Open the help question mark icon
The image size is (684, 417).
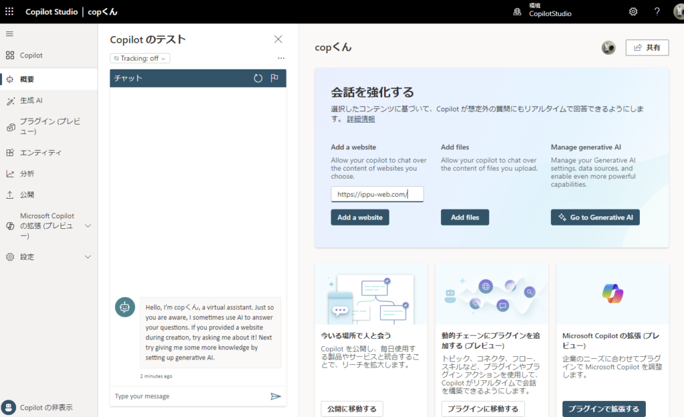coord(657,12)
